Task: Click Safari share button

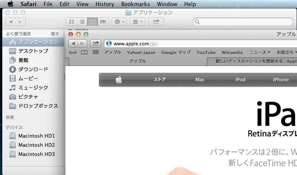Action: click(96, 44)
